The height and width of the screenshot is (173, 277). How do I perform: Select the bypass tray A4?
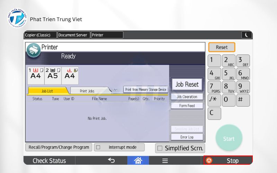(70, 74)
